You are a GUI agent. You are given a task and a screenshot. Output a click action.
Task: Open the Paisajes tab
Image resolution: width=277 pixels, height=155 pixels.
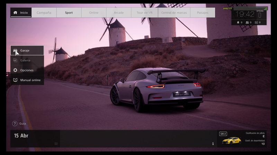coord(203,13)
